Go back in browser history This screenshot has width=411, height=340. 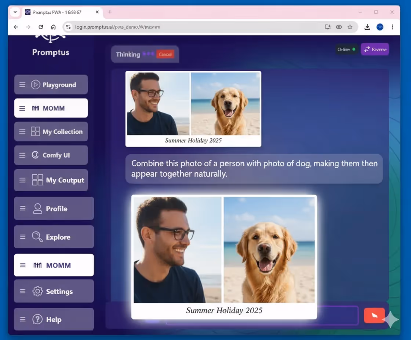coord(16,27)
